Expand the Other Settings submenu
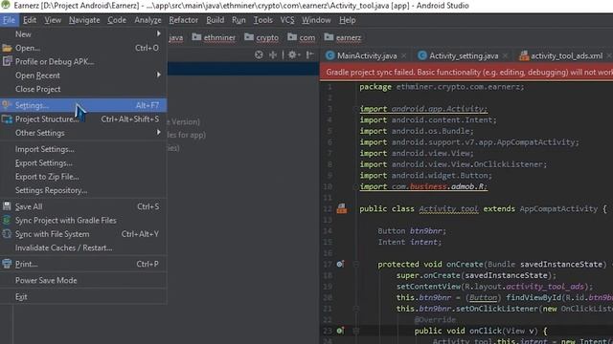 tap(83, 133)
